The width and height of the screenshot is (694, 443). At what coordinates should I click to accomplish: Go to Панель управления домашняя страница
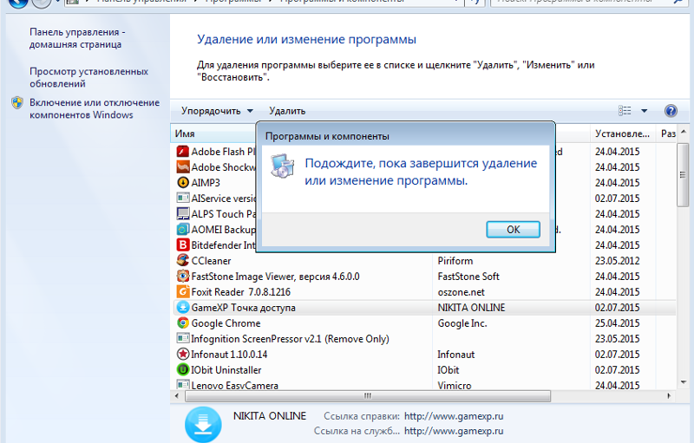77,38
